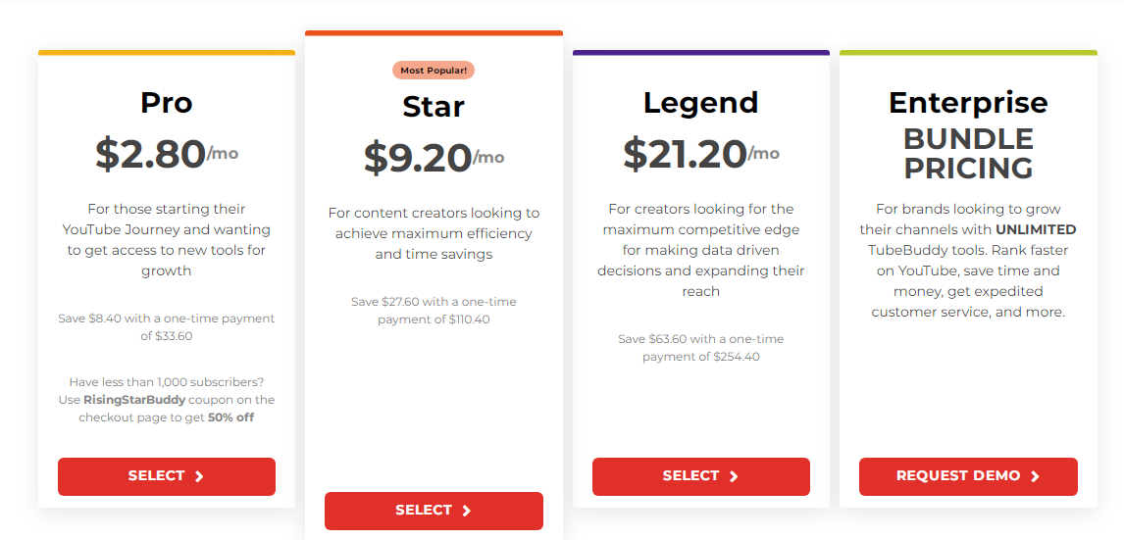1124x540 pixels.
Task: Click the Star plan SELECT button
Action: click(434, 511)
